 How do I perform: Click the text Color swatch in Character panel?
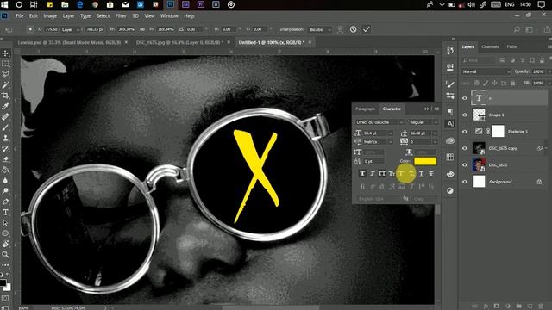[x=425, y=161]
